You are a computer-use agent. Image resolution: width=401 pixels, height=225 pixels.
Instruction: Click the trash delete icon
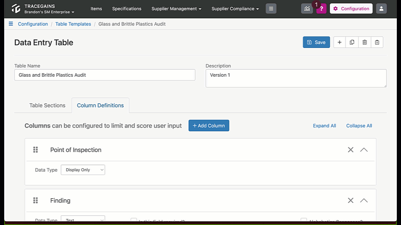(x=365, y=42)
